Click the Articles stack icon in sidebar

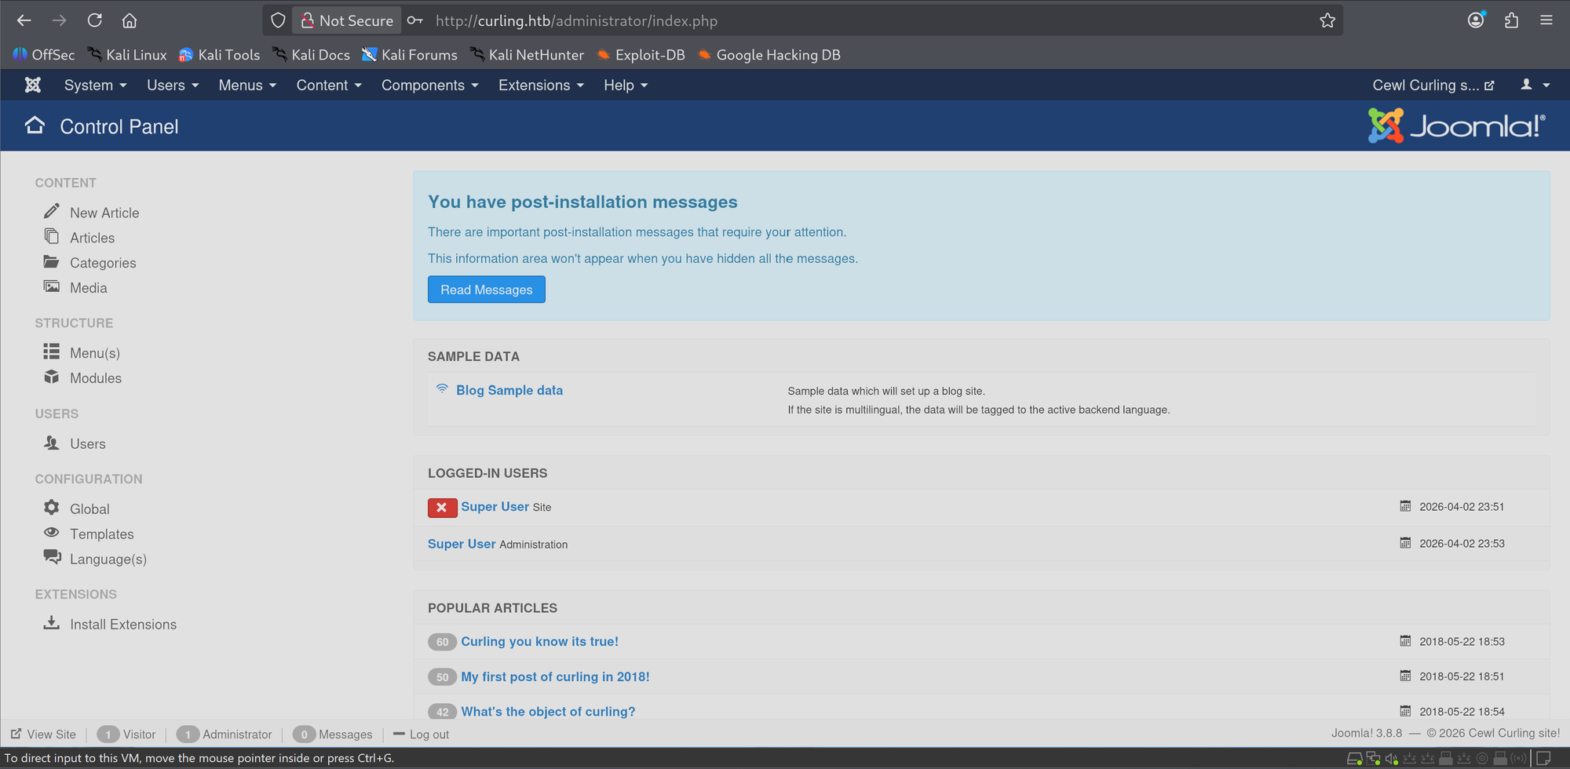click(52, 236)
